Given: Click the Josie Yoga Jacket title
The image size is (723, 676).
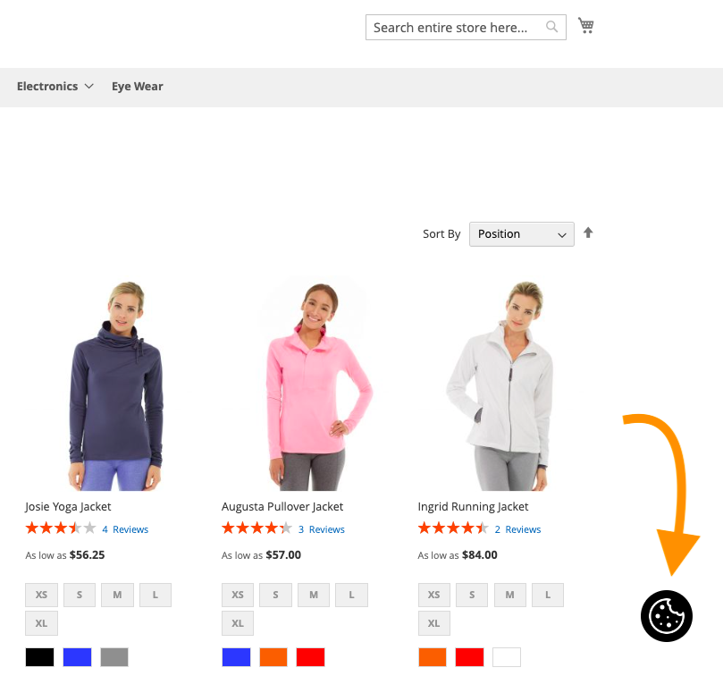Looking at the screenshot, I should pos(68,507).
